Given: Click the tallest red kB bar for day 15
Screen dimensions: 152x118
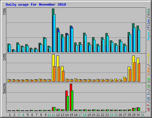Looking at the screenshot, I should pyautogui.click(x=71, y=97).
